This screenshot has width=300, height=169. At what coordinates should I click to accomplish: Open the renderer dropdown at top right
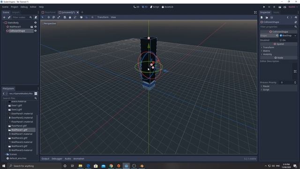pos(293,7)
